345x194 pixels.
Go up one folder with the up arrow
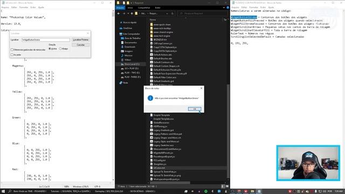(x=132, y=13)
